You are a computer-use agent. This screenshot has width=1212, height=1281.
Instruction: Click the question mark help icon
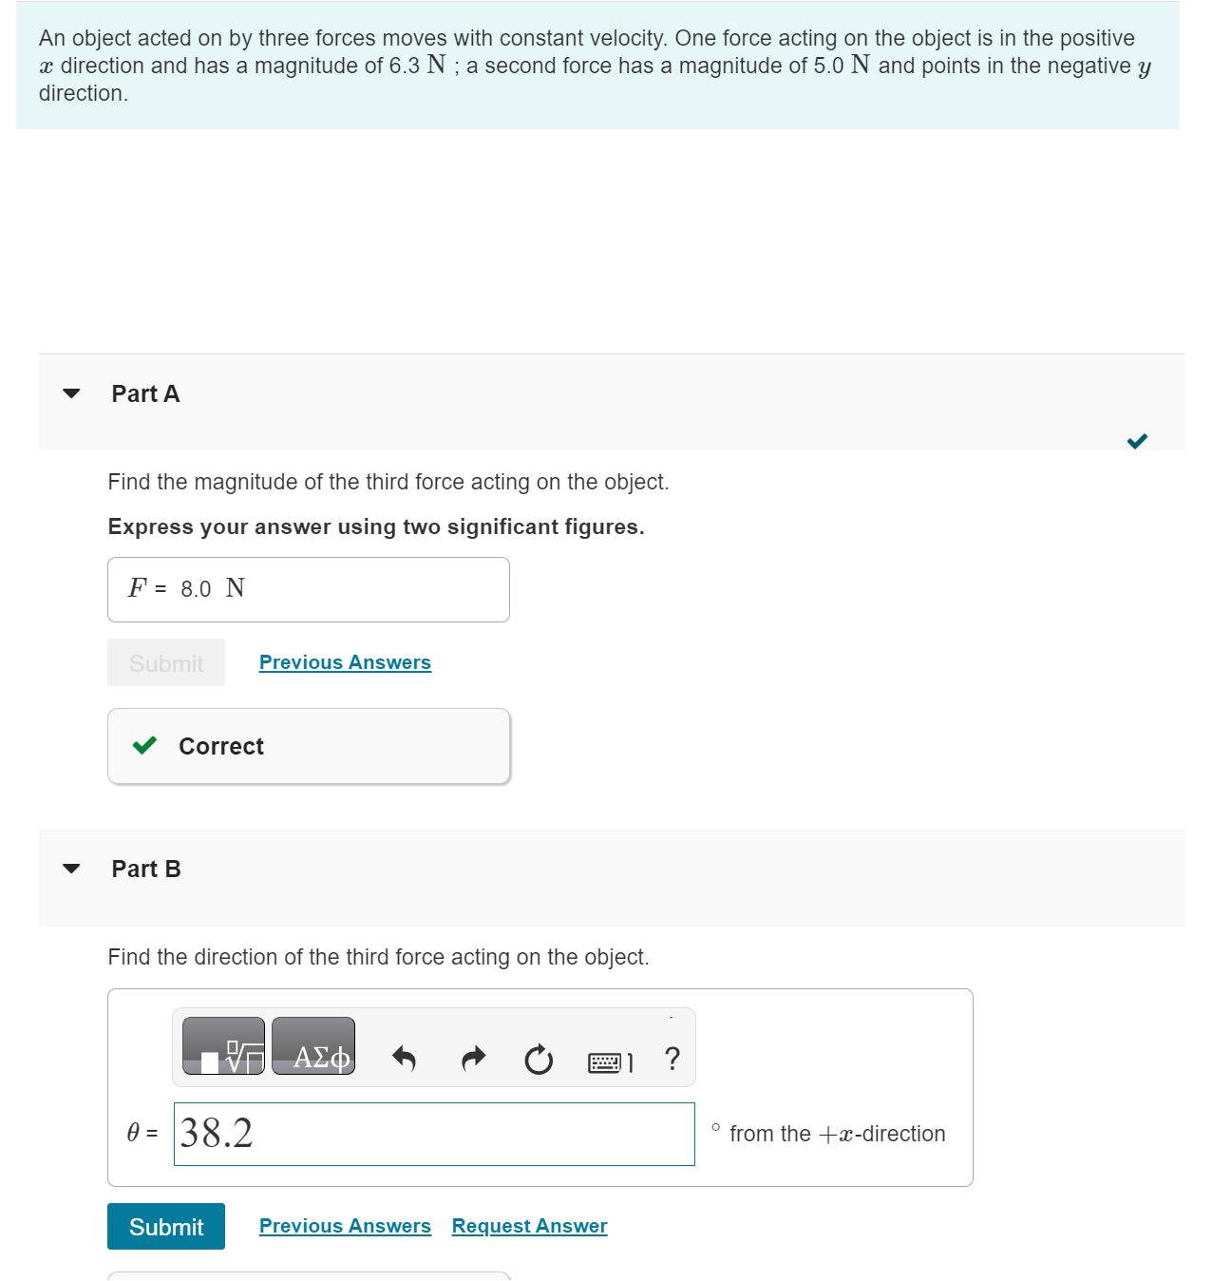click(x=672, y=1059)
